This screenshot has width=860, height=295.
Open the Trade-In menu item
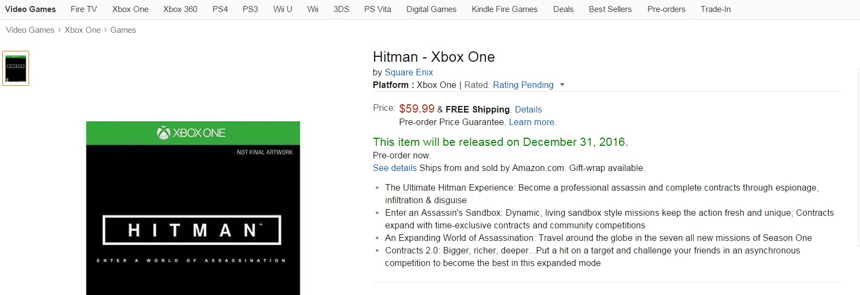(715, 9)
